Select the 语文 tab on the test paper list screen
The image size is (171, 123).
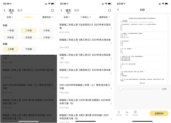click(68, 10)
